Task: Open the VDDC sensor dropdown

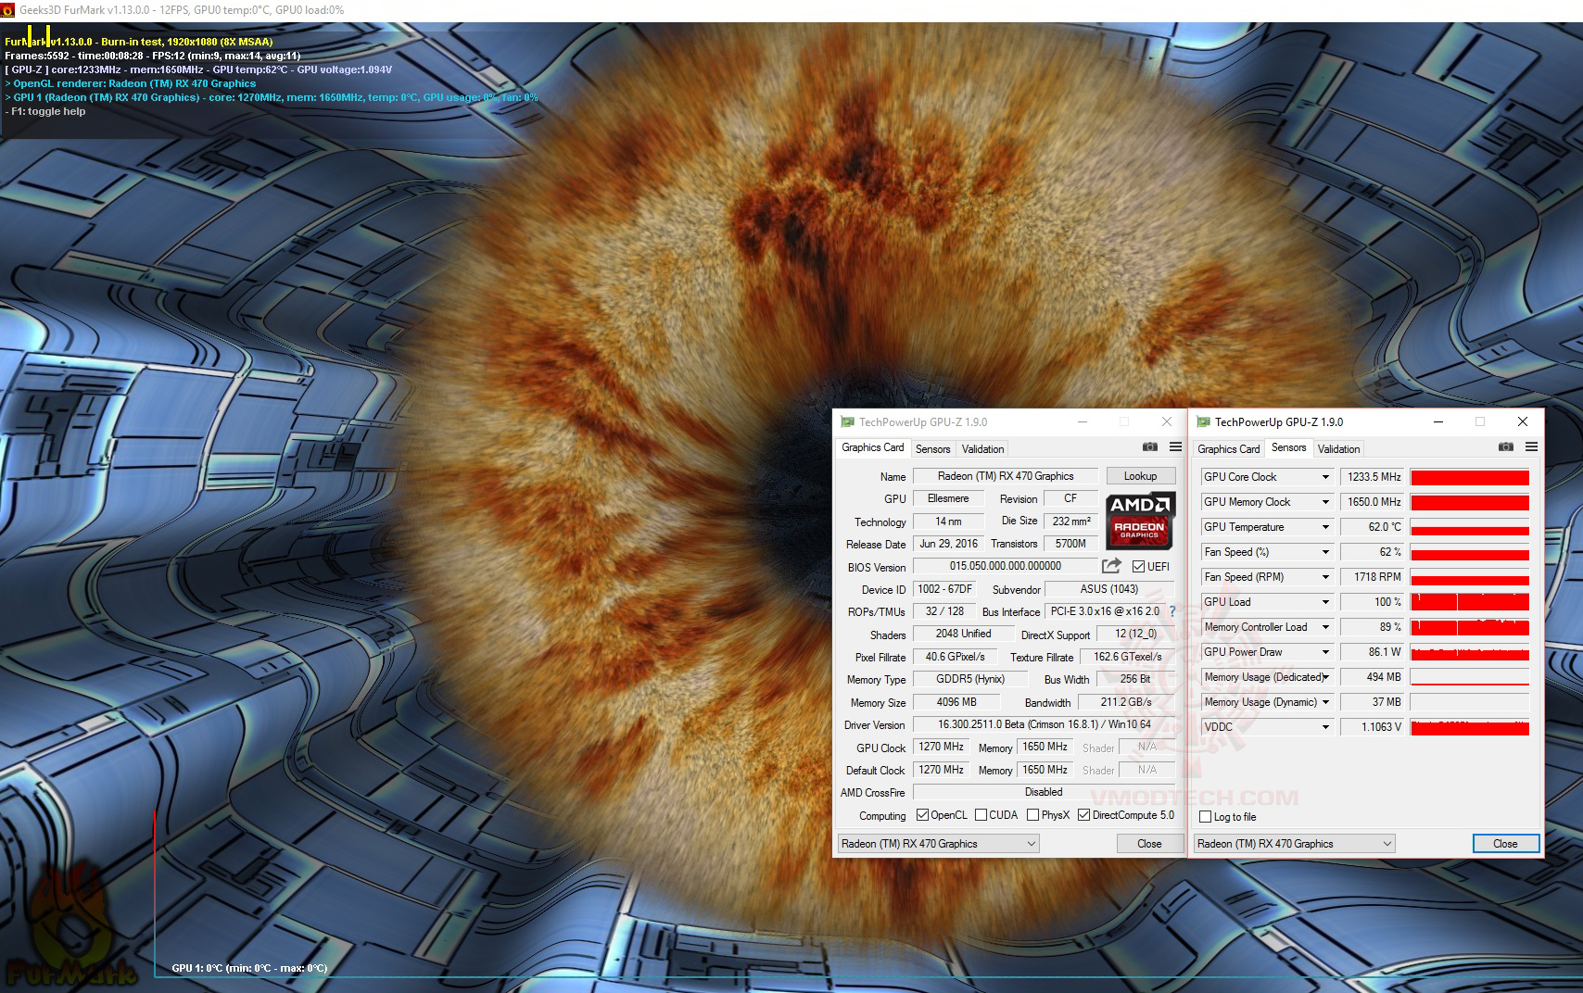Action: (1325, 727)
